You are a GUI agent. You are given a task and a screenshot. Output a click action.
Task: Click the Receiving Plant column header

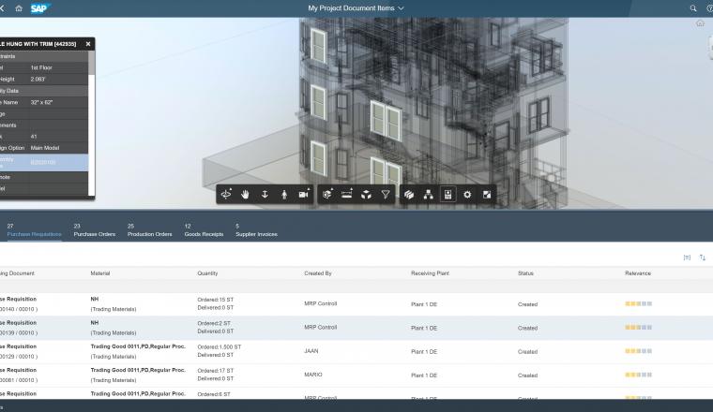(430, 273)
